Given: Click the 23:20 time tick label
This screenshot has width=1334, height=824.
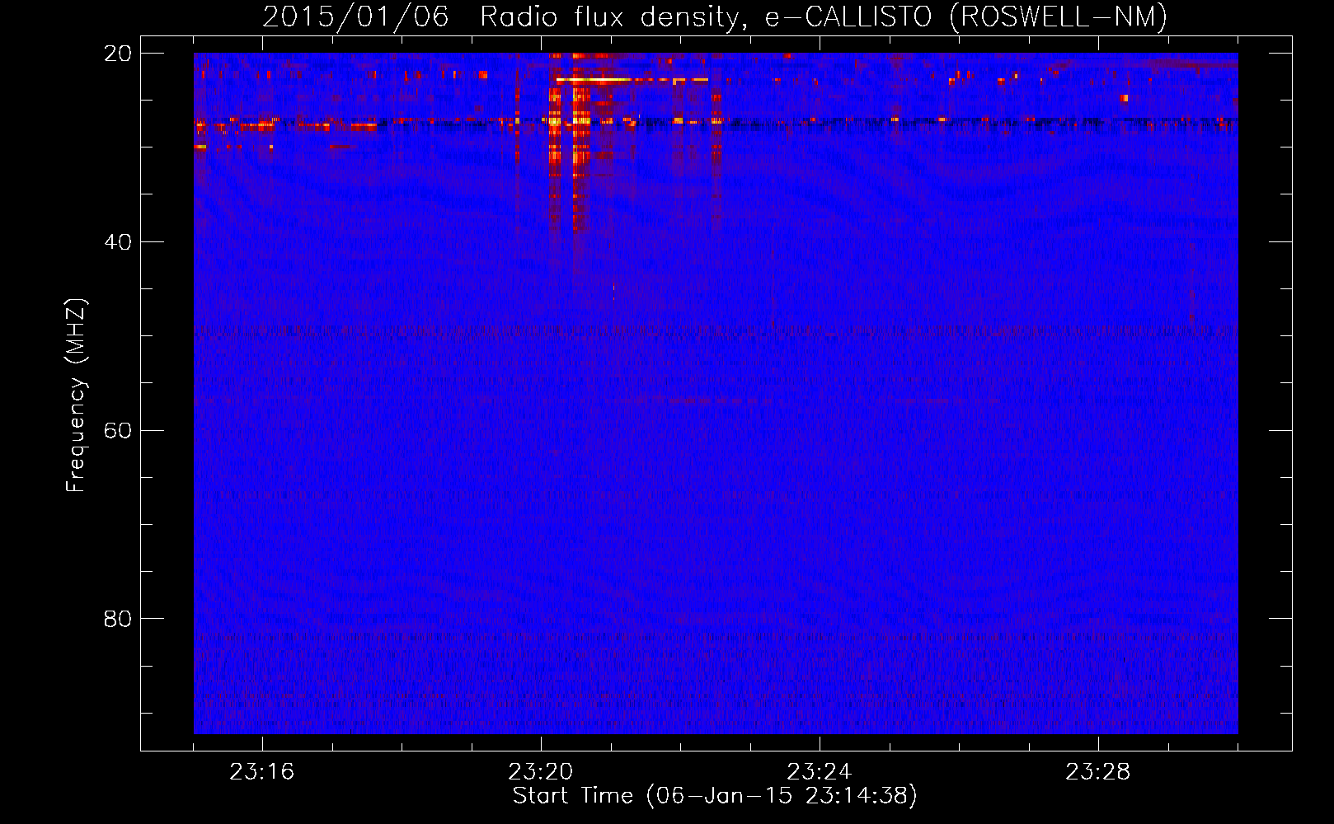Looking at the screenshot, I should tap(541, 772).
